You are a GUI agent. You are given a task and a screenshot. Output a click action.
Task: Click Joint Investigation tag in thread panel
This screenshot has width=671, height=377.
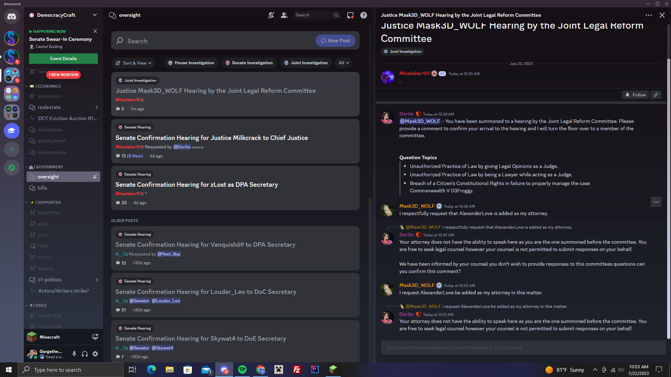coord(402,51)
